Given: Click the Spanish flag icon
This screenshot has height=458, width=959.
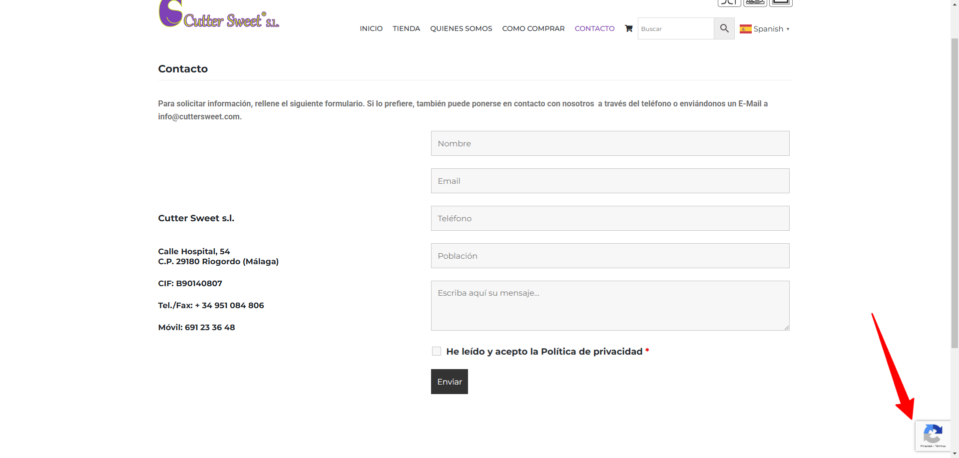Looking at the screenshot, I should click(745, 29).
